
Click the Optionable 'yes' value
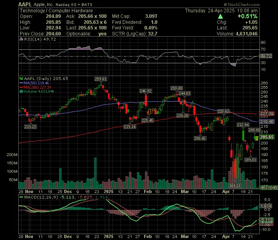click(102, 34)
